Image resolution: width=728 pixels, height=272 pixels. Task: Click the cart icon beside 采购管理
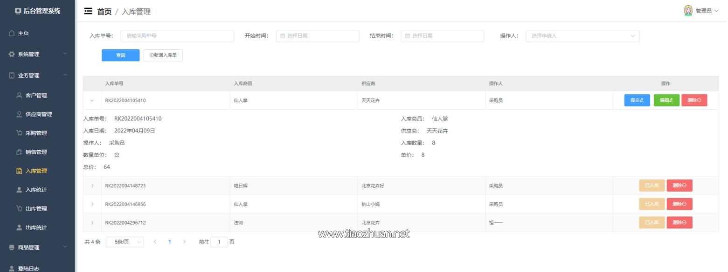tap(19, 133)
